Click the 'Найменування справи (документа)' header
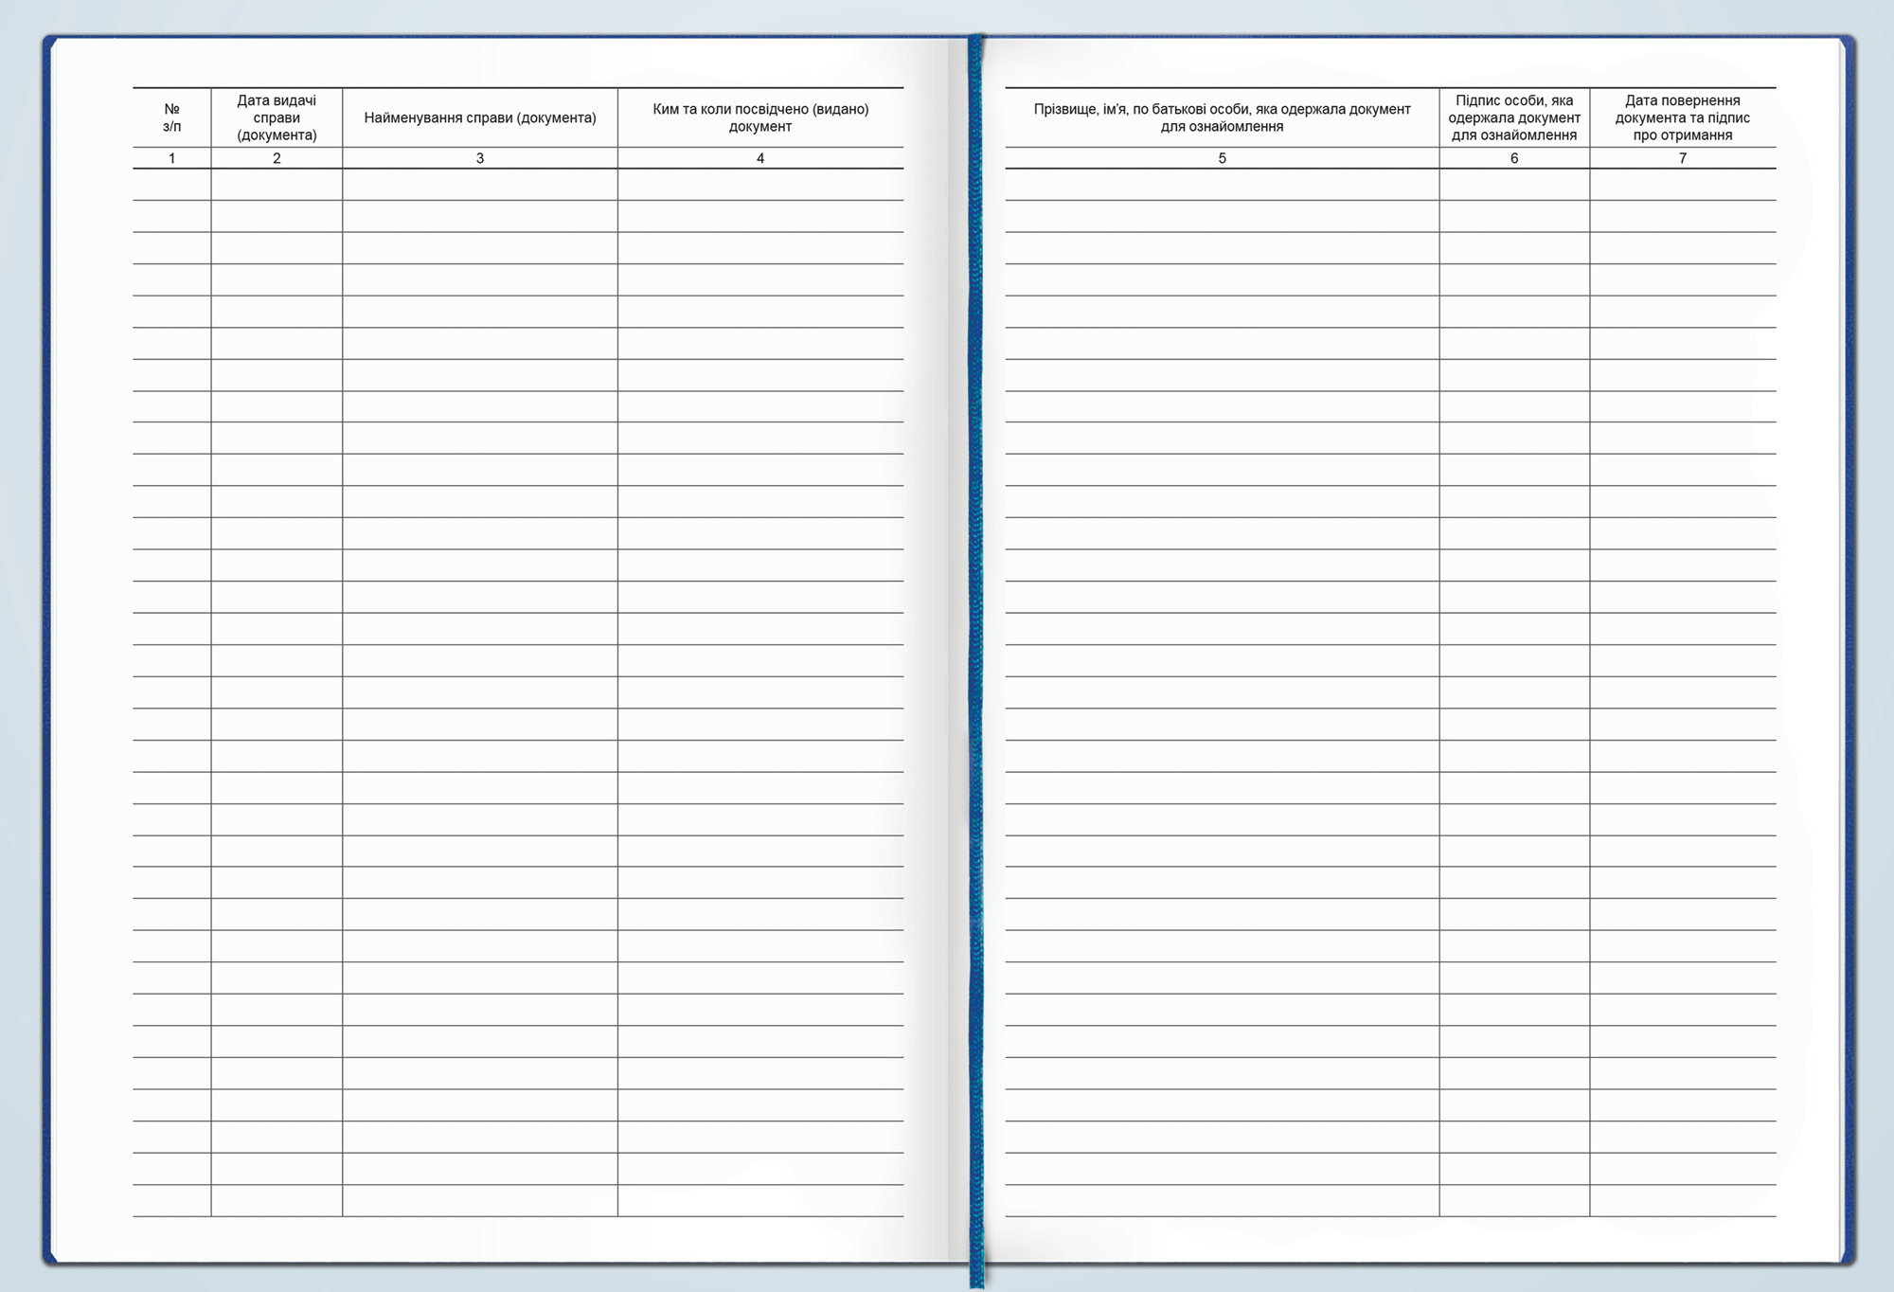Viewport: 1894px width, 1292px height. tap(480, 117)
